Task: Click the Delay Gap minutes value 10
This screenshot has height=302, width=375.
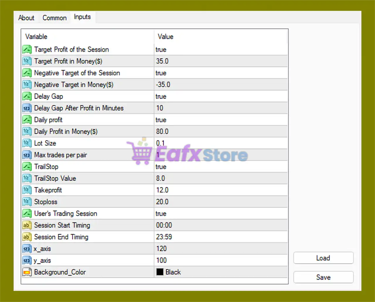Action: [160, 108]
